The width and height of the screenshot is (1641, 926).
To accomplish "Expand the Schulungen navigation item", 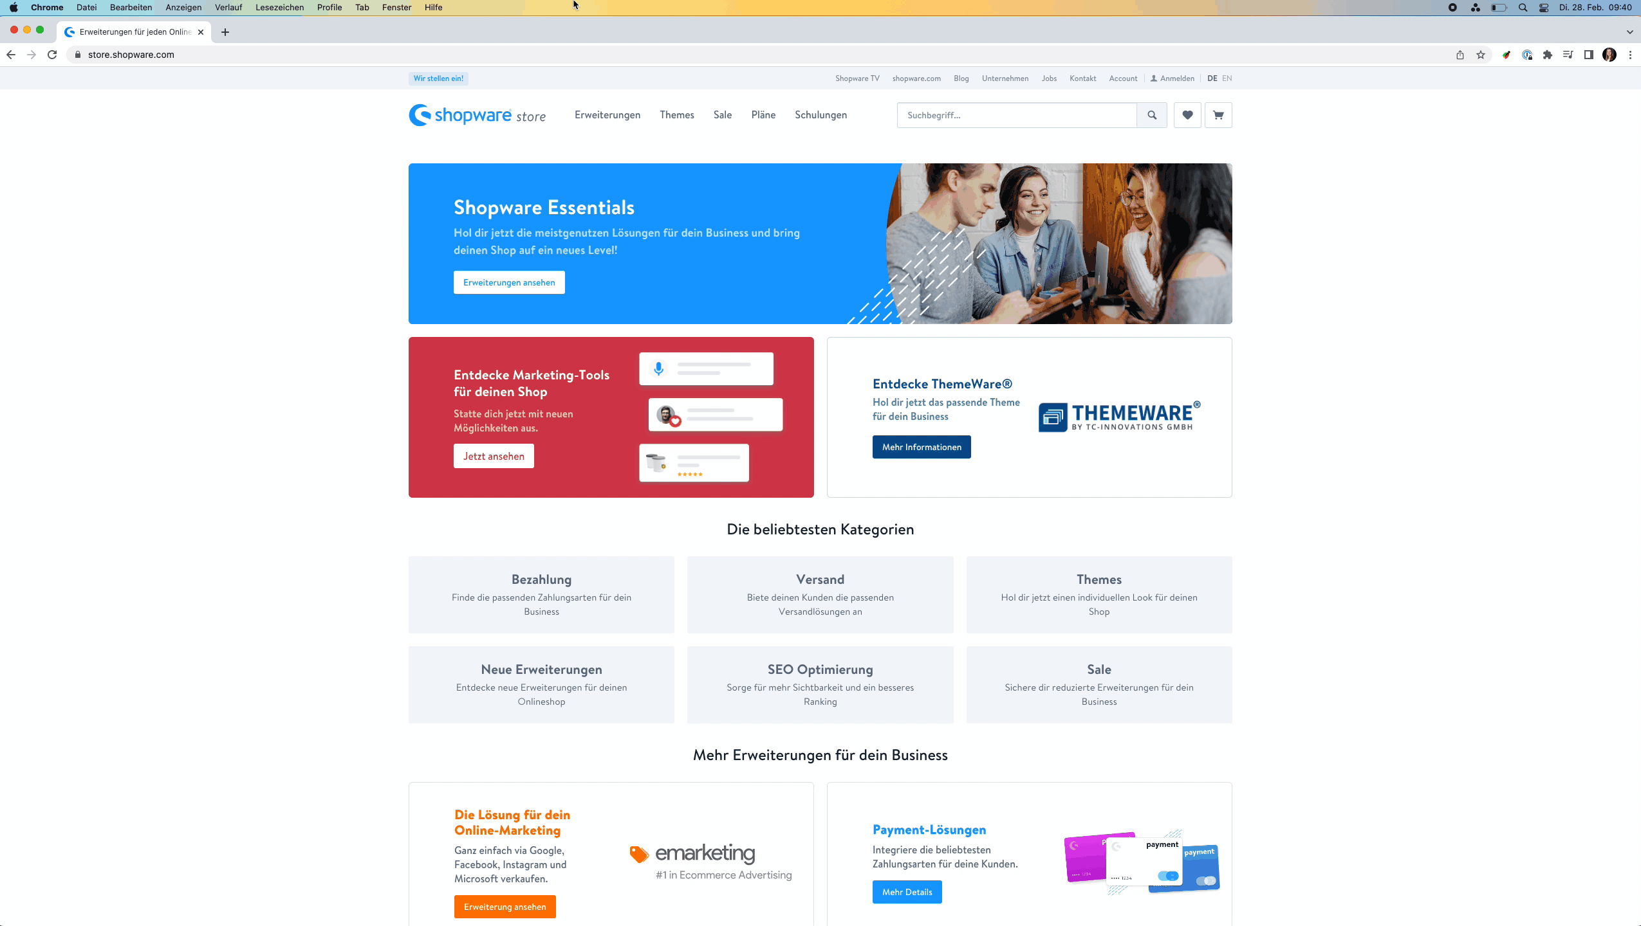I will click(x=822, y=115).
